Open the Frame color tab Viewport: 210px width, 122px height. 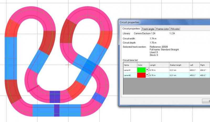162,29
